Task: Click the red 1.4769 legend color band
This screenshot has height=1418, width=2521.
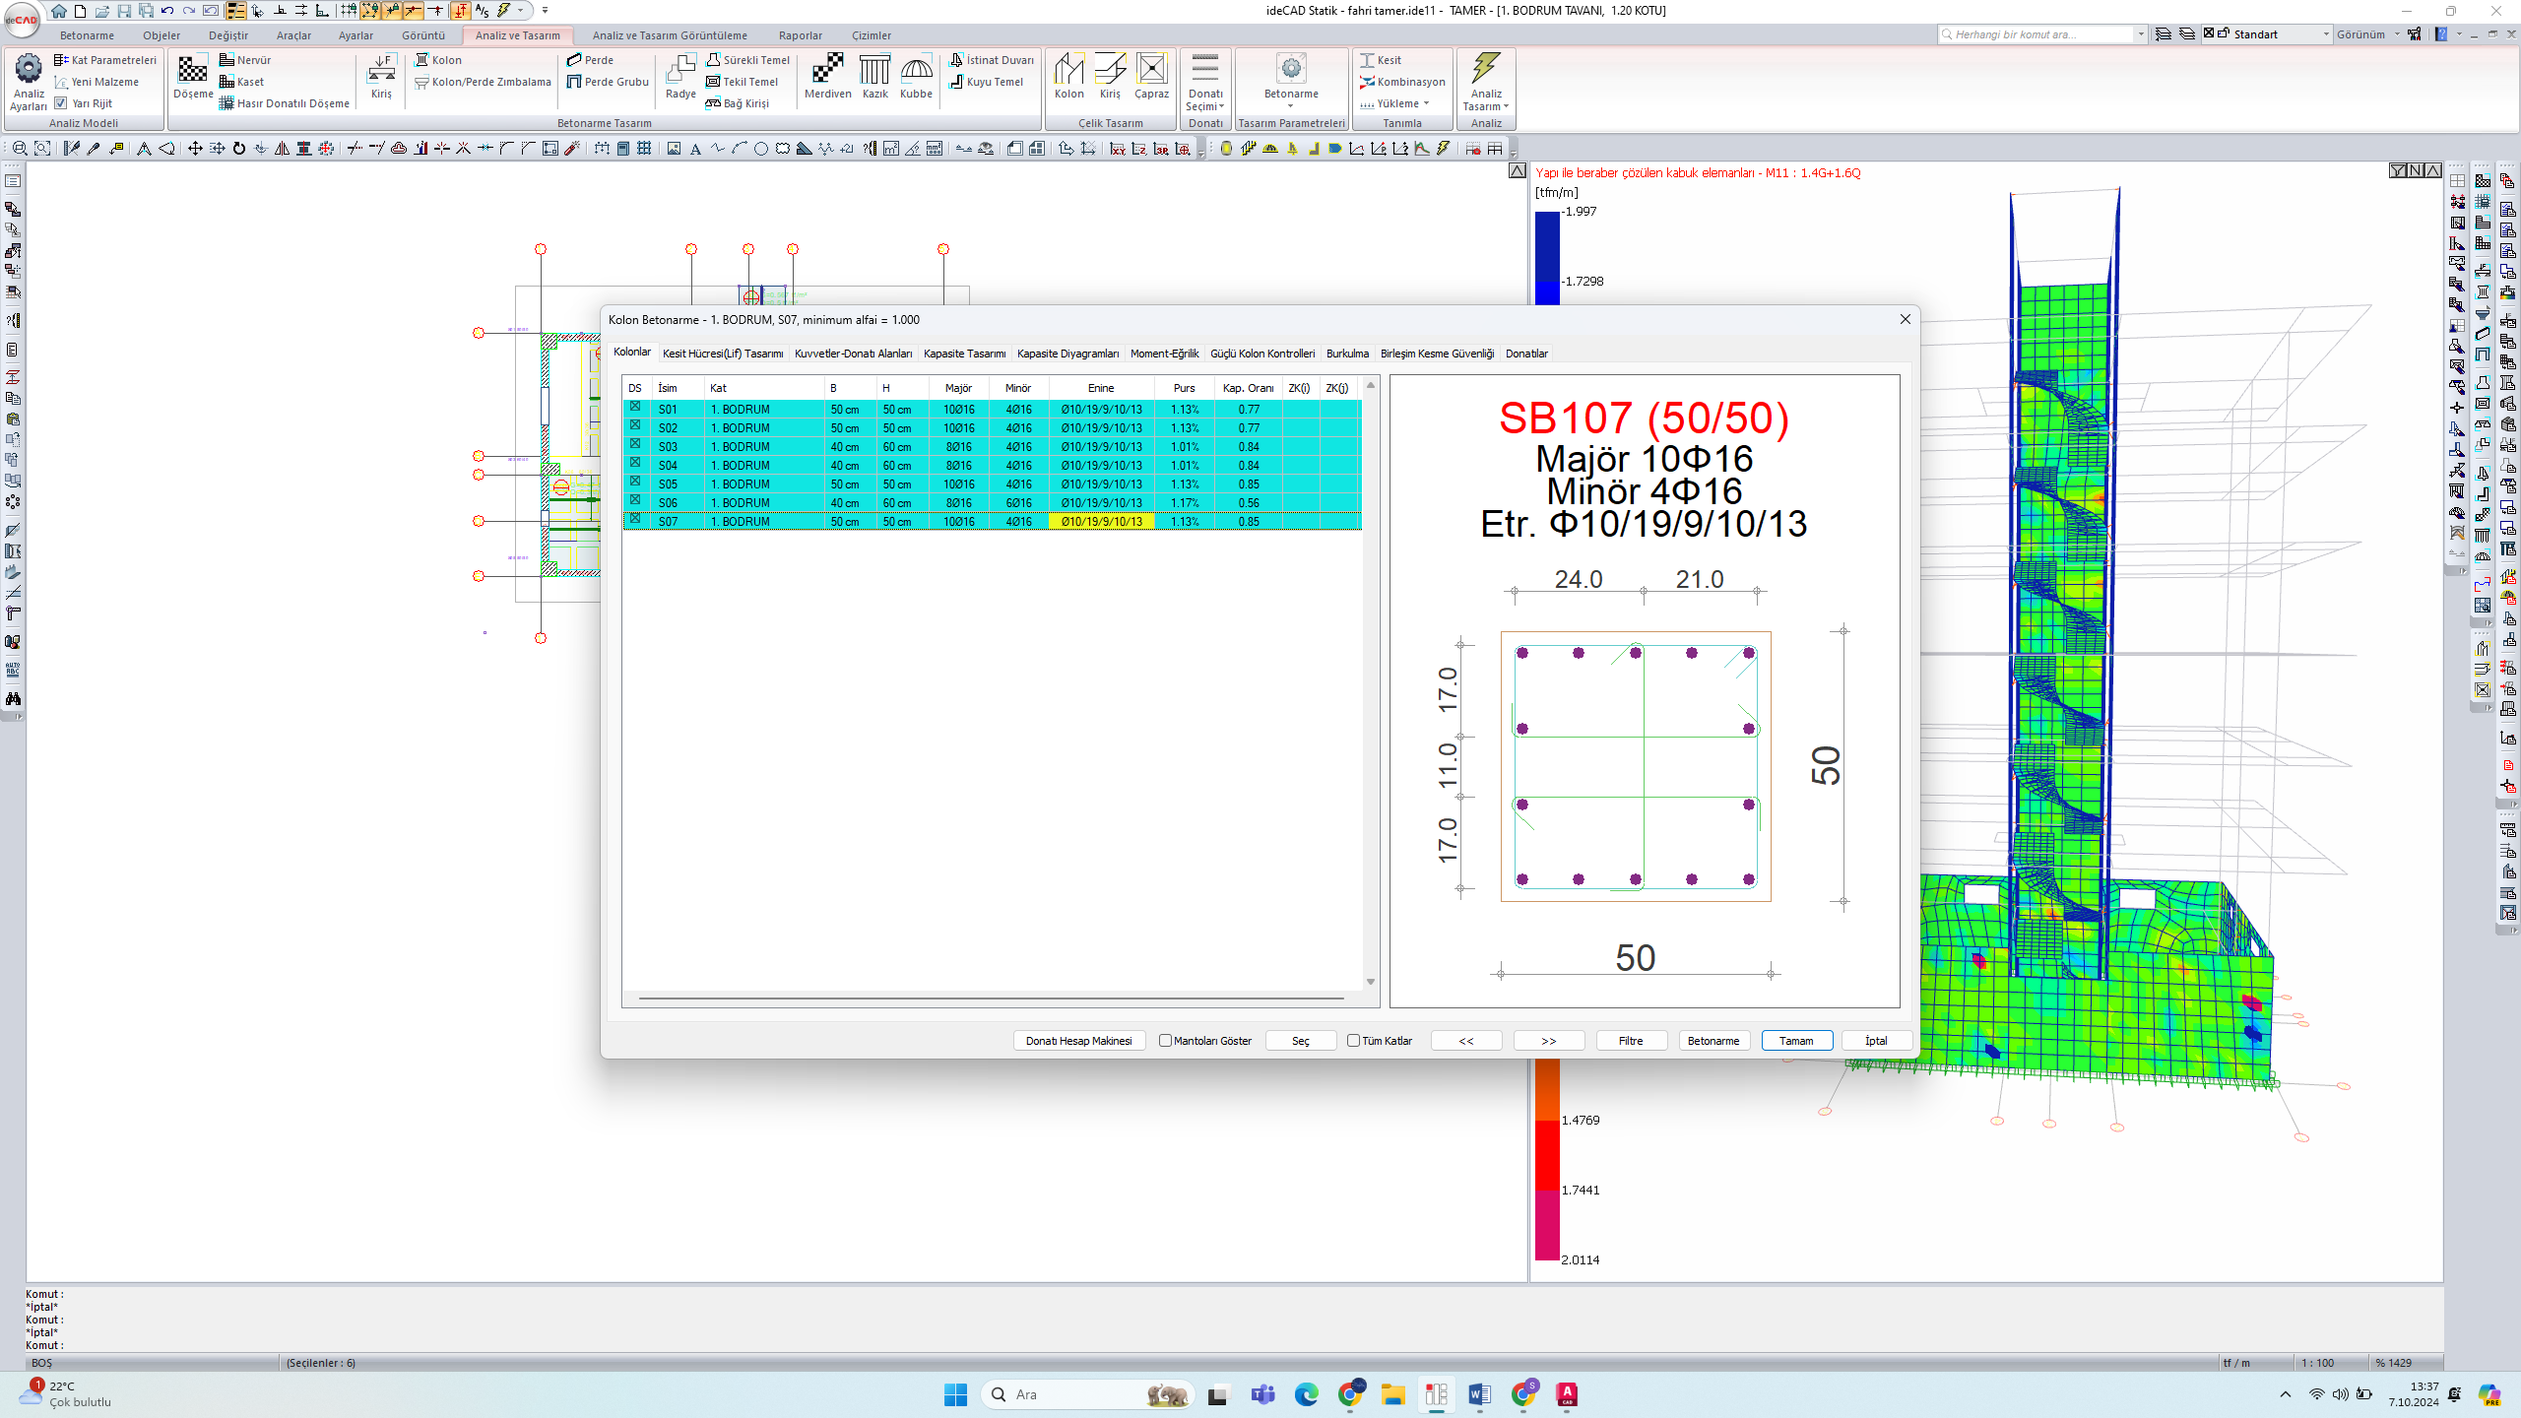Action: (x=1547, y=1154)
